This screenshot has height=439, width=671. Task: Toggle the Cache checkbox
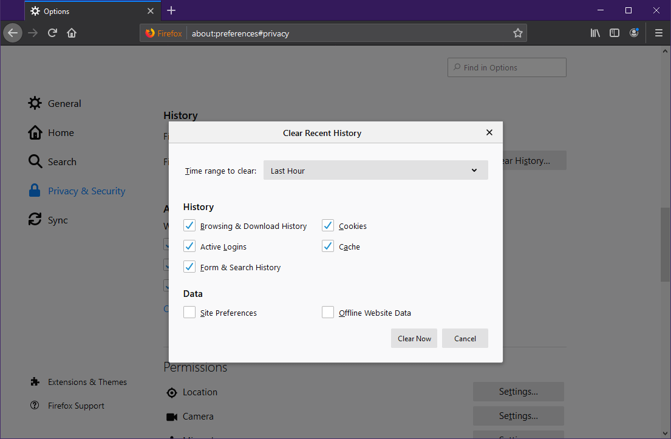pos(328,246)
